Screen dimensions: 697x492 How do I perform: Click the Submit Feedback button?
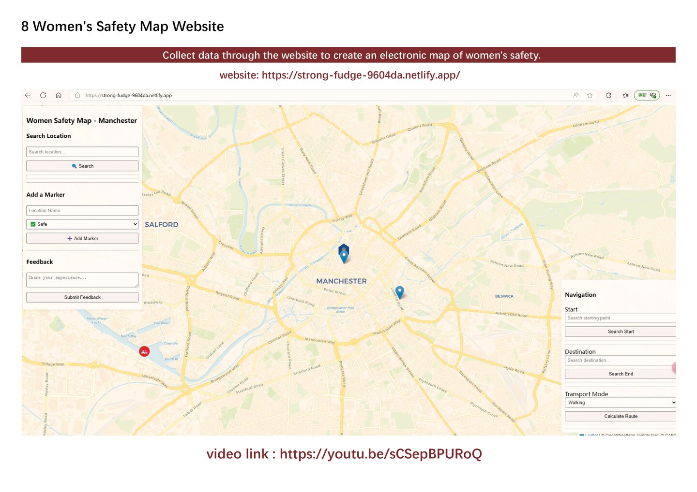(82, 297)
